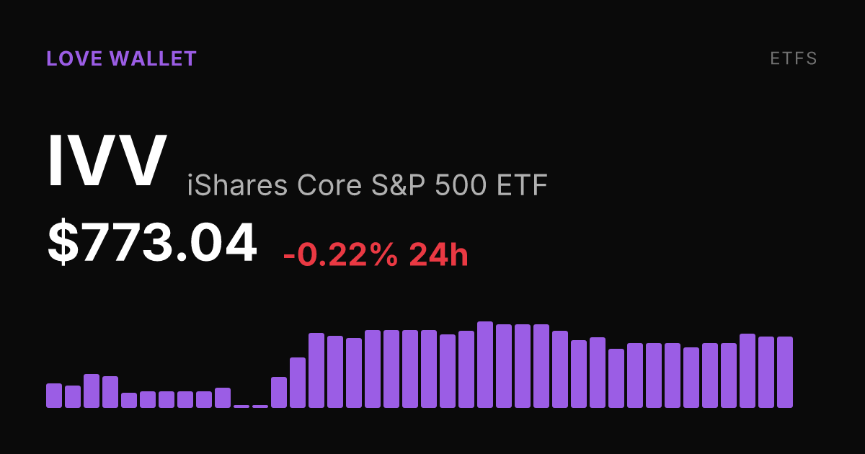The width and height of the screenshot is (865, 454).
Task: Click the LOVE WALLET brand label
Action: click(x=121, y=59)
